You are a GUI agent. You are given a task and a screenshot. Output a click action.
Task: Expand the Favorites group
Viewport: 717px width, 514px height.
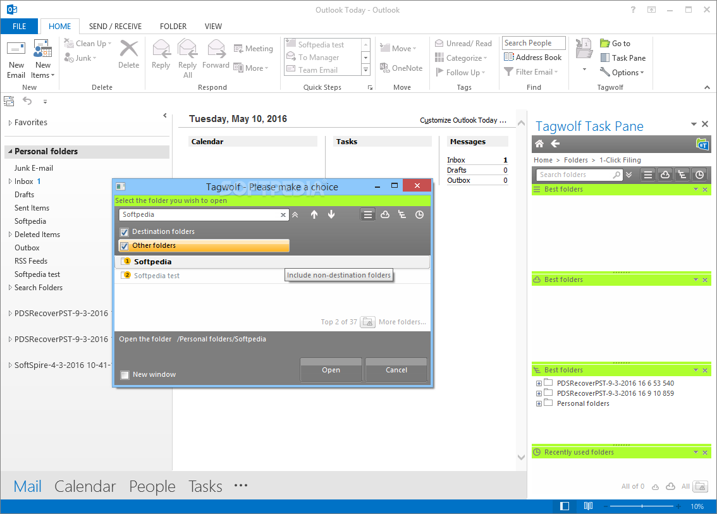[x=10, y=123]
